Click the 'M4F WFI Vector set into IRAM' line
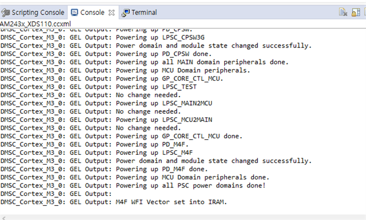This screenshot has height=220, width=366. pyautogui.click(x=114, y=202)
